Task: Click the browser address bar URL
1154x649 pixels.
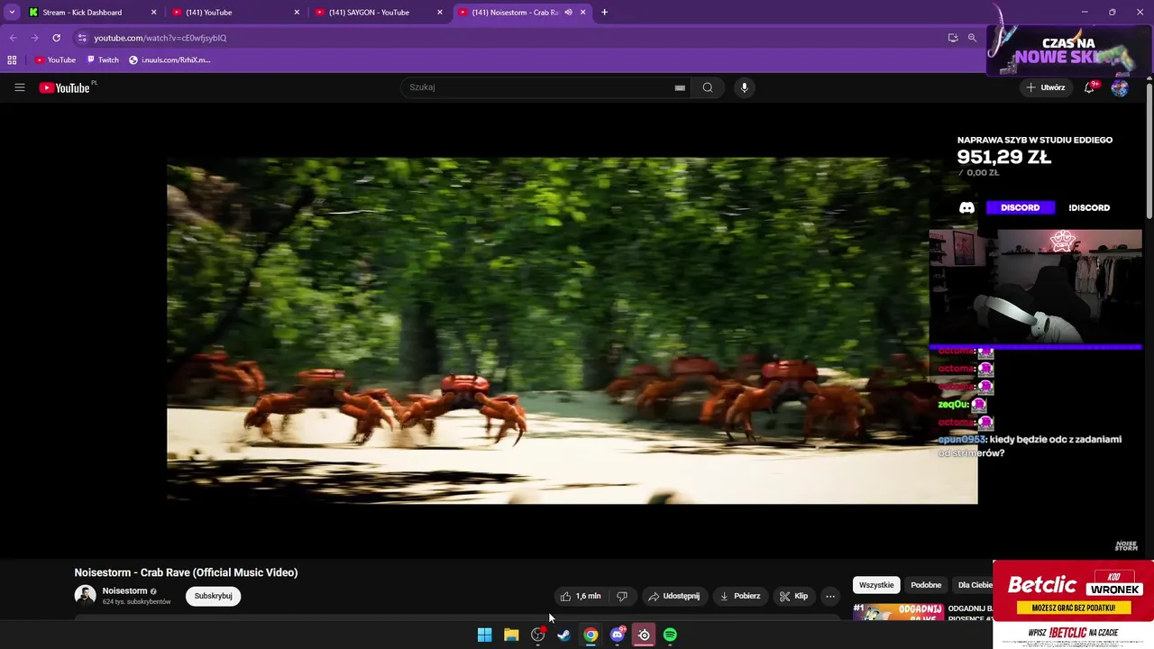Action: tap(160, 38)
